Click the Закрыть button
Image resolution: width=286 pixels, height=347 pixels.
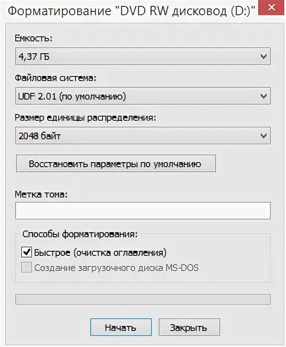pos(189,327)
